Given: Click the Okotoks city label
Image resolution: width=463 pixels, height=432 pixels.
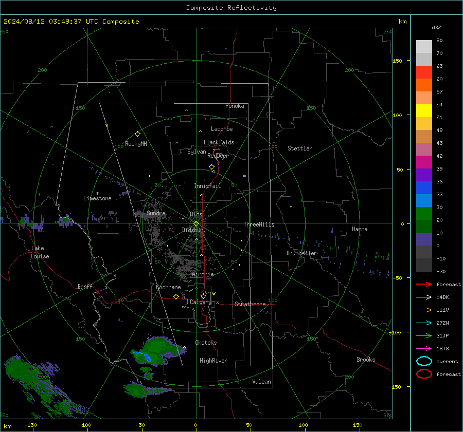Looking at the screenshot, I should 206,343.
